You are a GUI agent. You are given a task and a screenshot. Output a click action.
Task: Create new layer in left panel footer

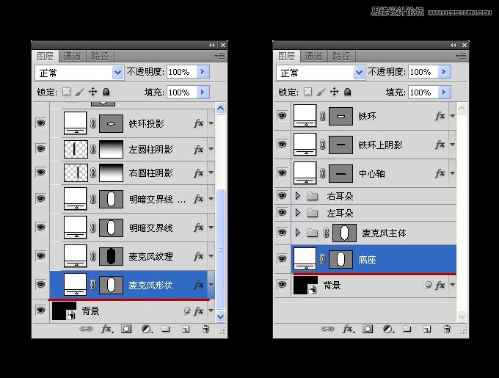pos(186,329)
